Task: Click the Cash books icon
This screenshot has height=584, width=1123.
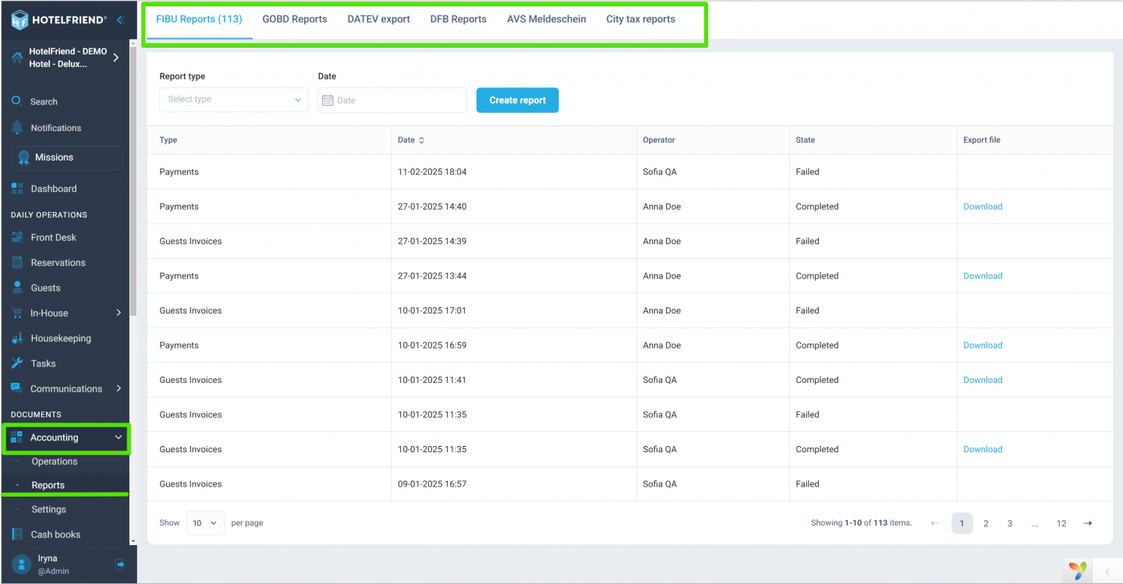Action: [17, 534]
